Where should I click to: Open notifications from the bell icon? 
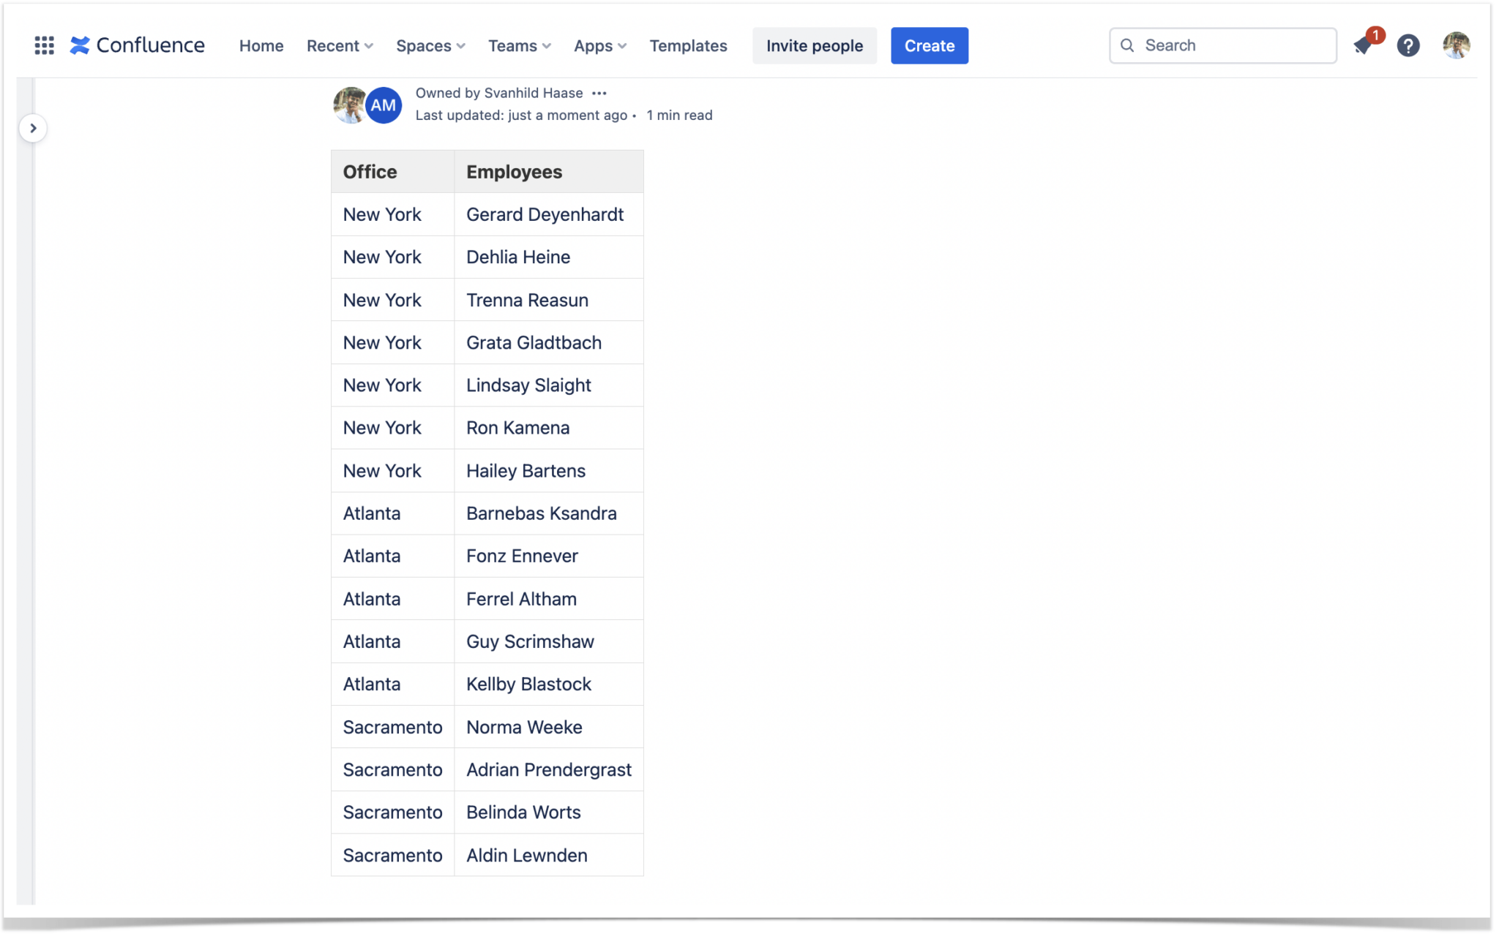point(1363,45)
